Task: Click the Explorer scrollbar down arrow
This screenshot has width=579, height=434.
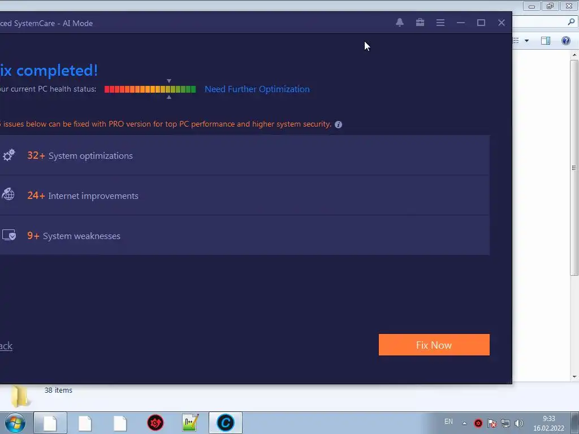Action: 574,377
